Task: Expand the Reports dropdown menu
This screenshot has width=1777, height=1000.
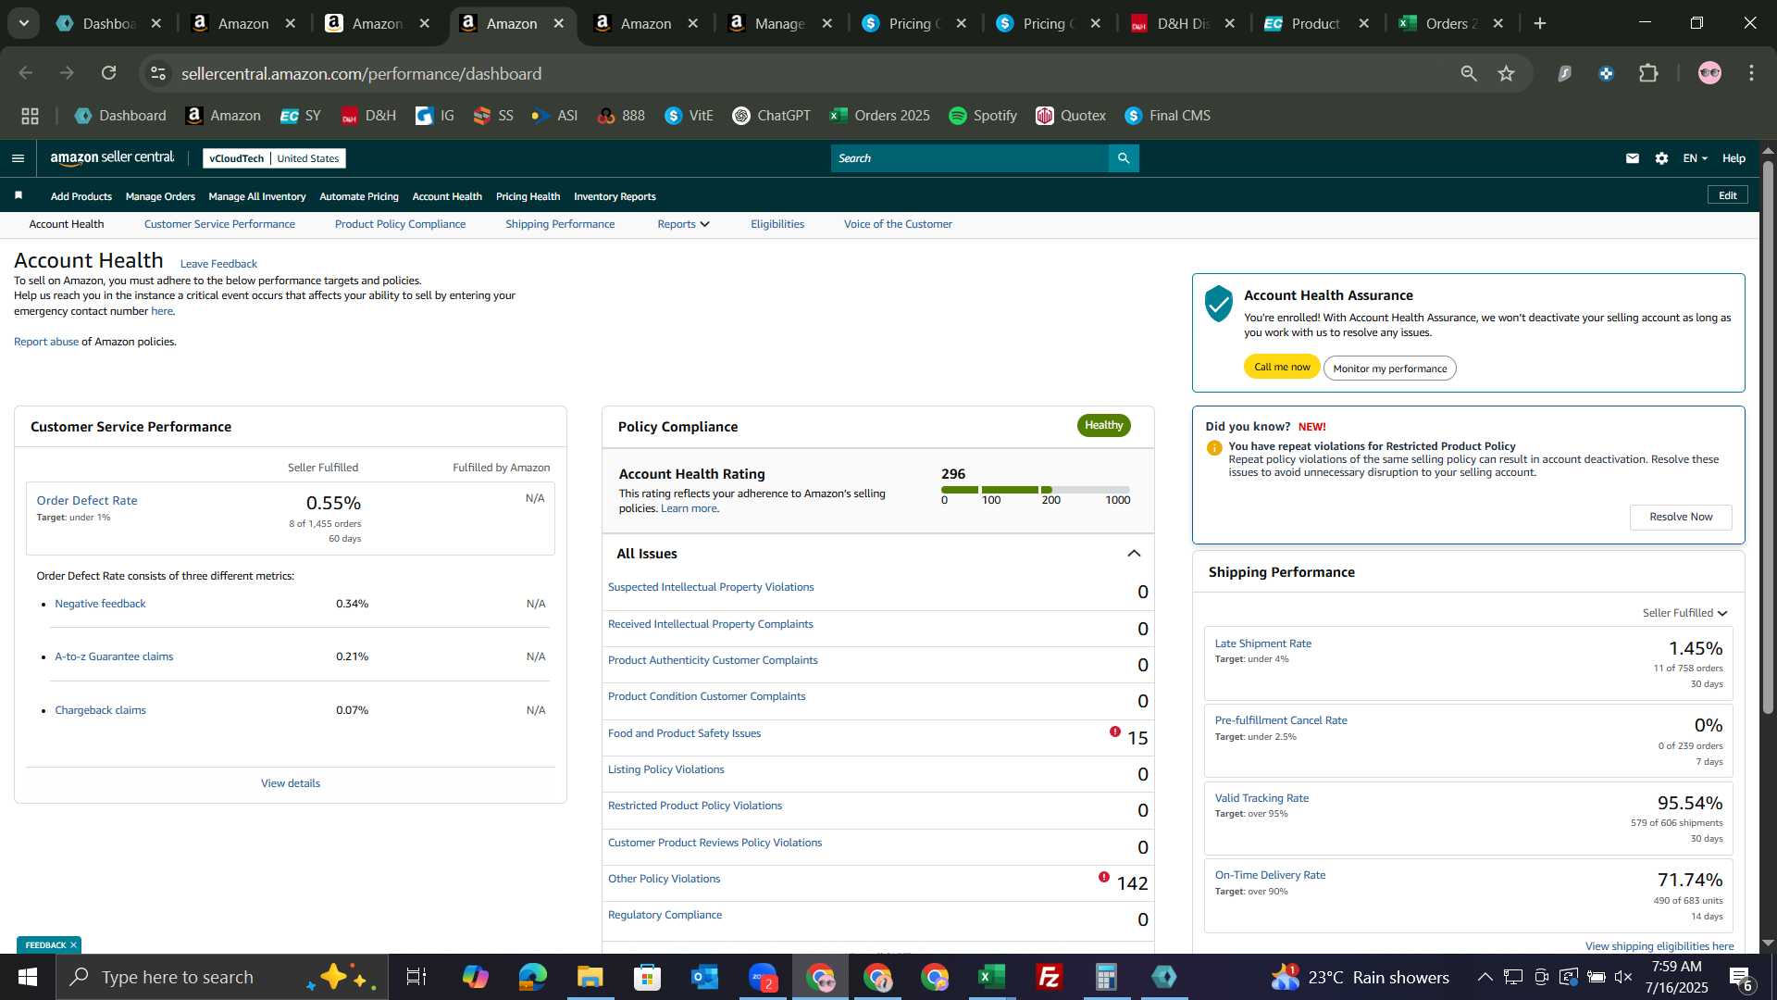Action: [x=683, y=224]
